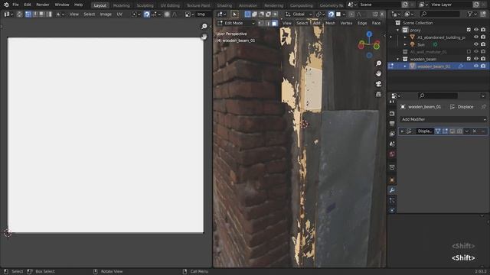Toggle snapping magnet in 3D viewport
The image size is (490, 275).
click(x=331, y=14)
